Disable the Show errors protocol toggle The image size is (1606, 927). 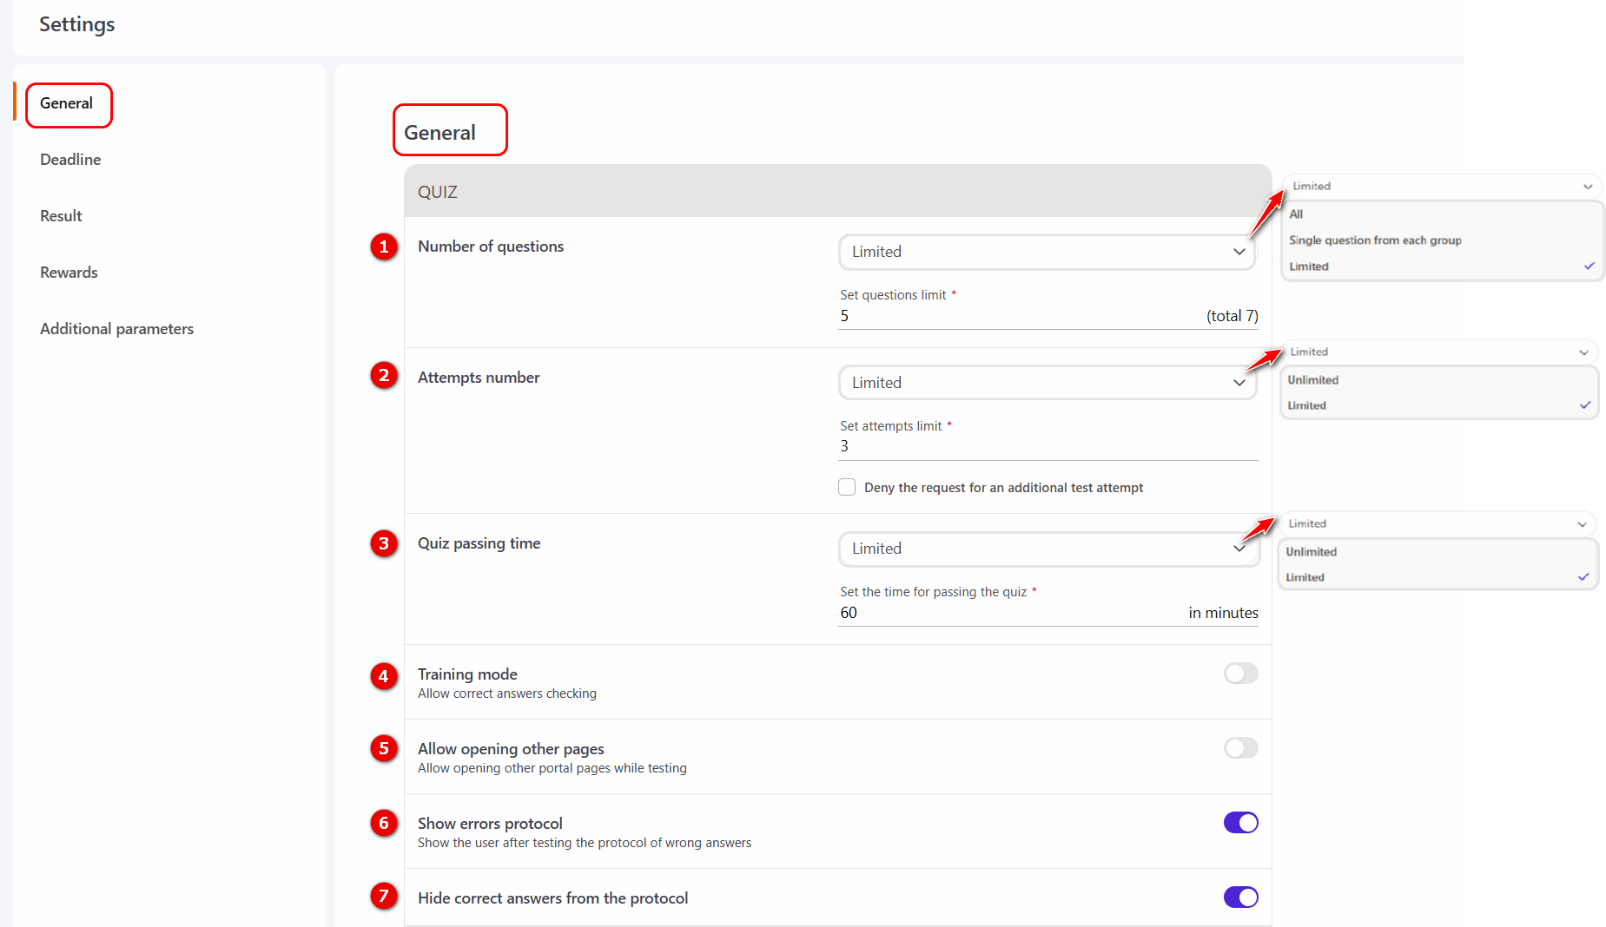tap(1240, 823)
